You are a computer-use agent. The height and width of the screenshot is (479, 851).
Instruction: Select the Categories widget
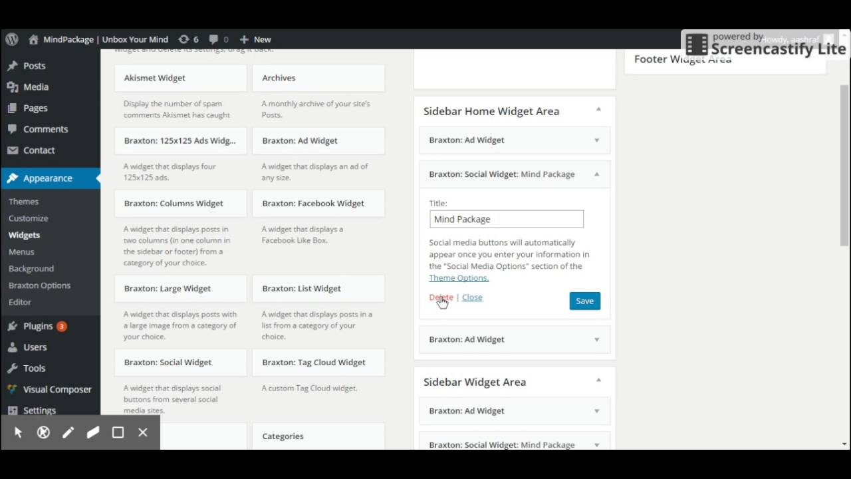(318, 436)
